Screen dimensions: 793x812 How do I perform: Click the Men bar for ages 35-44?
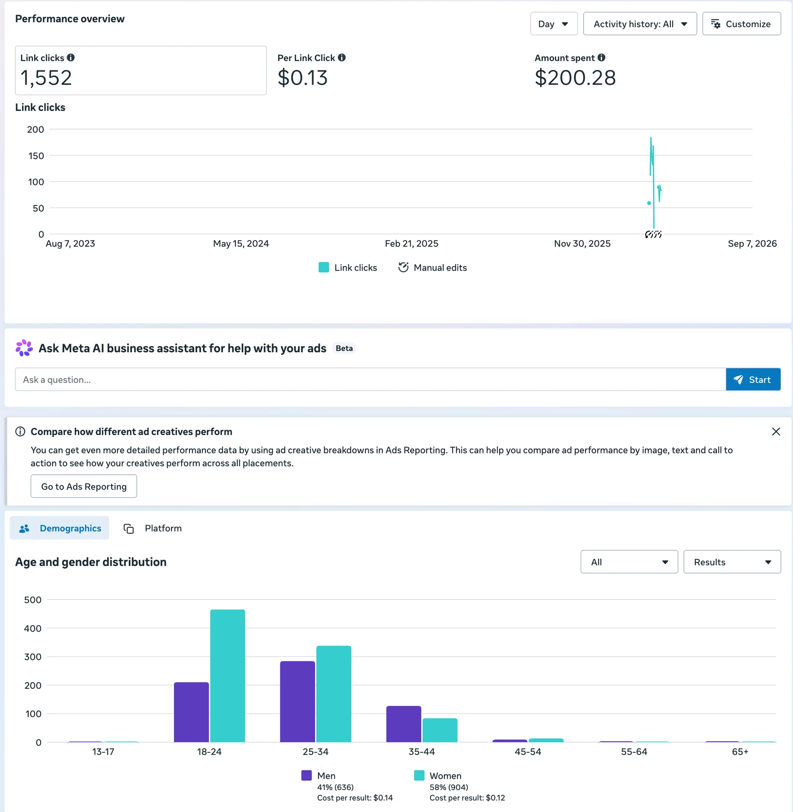404,724
